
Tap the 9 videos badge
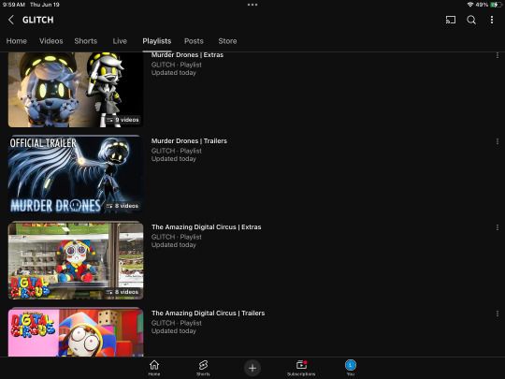123,120
